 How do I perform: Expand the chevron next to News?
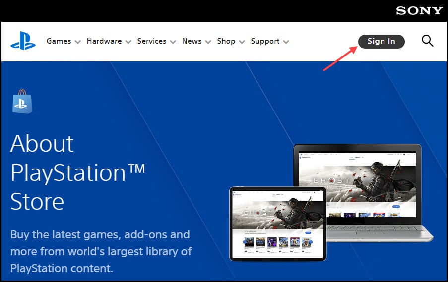pos(208,42)
